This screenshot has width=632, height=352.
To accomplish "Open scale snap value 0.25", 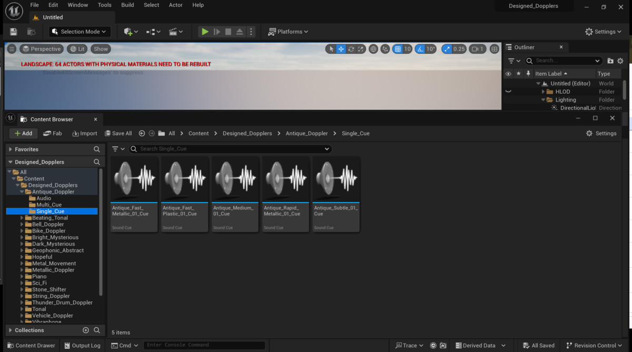I will tap(459, 49).
